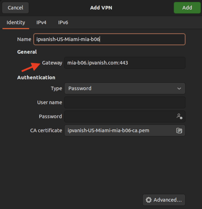
Task: Focus the VPN Name text field
Action: (x=109, y=39)
